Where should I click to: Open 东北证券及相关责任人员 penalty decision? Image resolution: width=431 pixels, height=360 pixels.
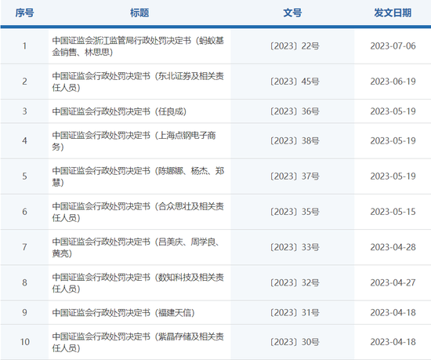138,82
